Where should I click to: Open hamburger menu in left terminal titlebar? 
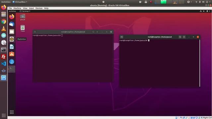pyautogui.click(x=97, y=32)
